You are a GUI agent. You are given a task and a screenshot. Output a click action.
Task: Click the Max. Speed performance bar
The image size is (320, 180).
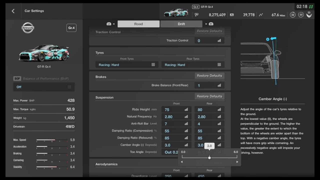[52, 140]
